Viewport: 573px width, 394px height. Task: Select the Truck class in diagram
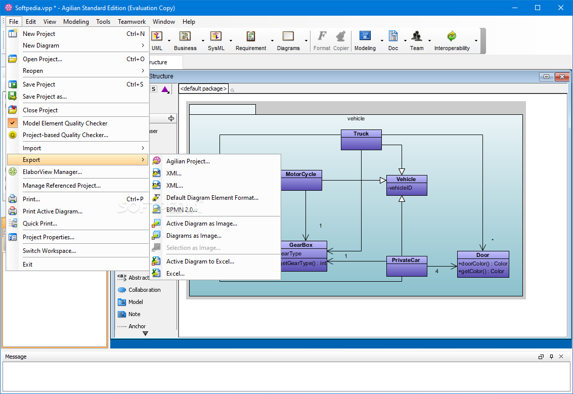(361, 140)
